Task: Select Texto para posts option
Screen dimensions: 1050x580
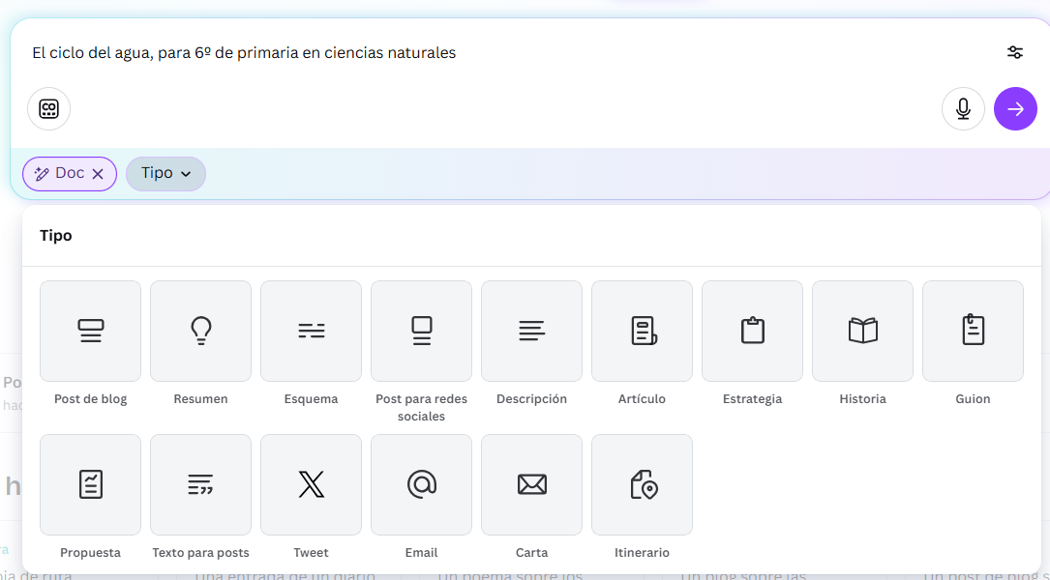Action: tap(200, 484)
